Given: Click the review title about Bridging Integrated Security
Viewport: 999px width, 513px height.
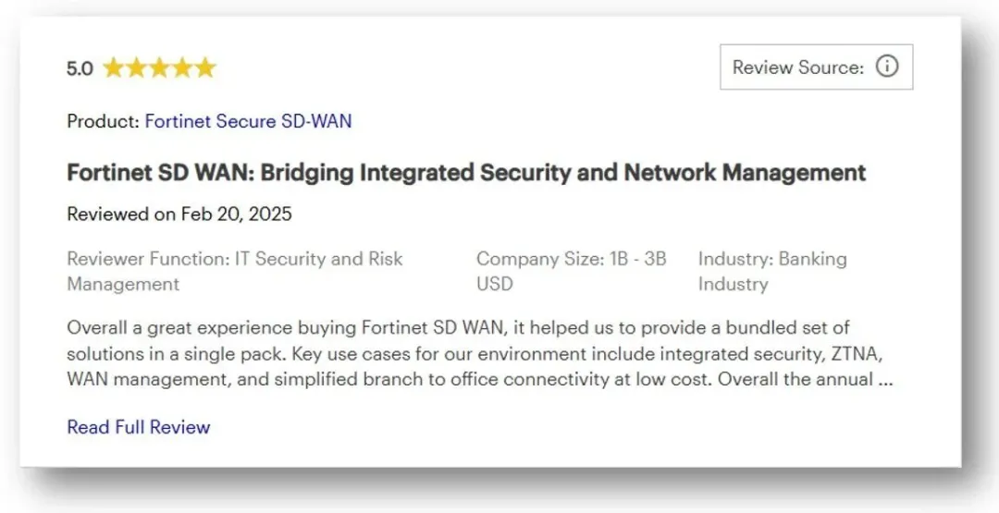Looking at the screenshot, I should 466,173.
